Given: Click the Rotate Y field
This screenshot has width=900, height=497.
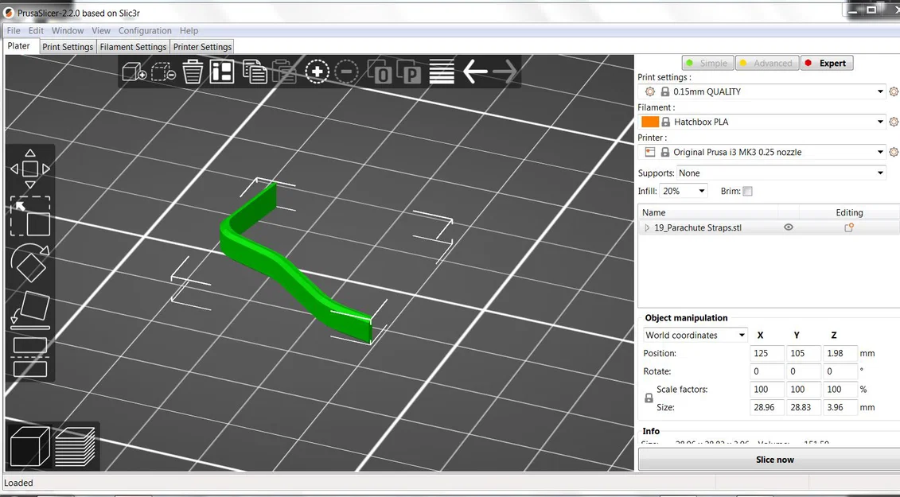Looking at the screenshot, I should click(804, 371).
